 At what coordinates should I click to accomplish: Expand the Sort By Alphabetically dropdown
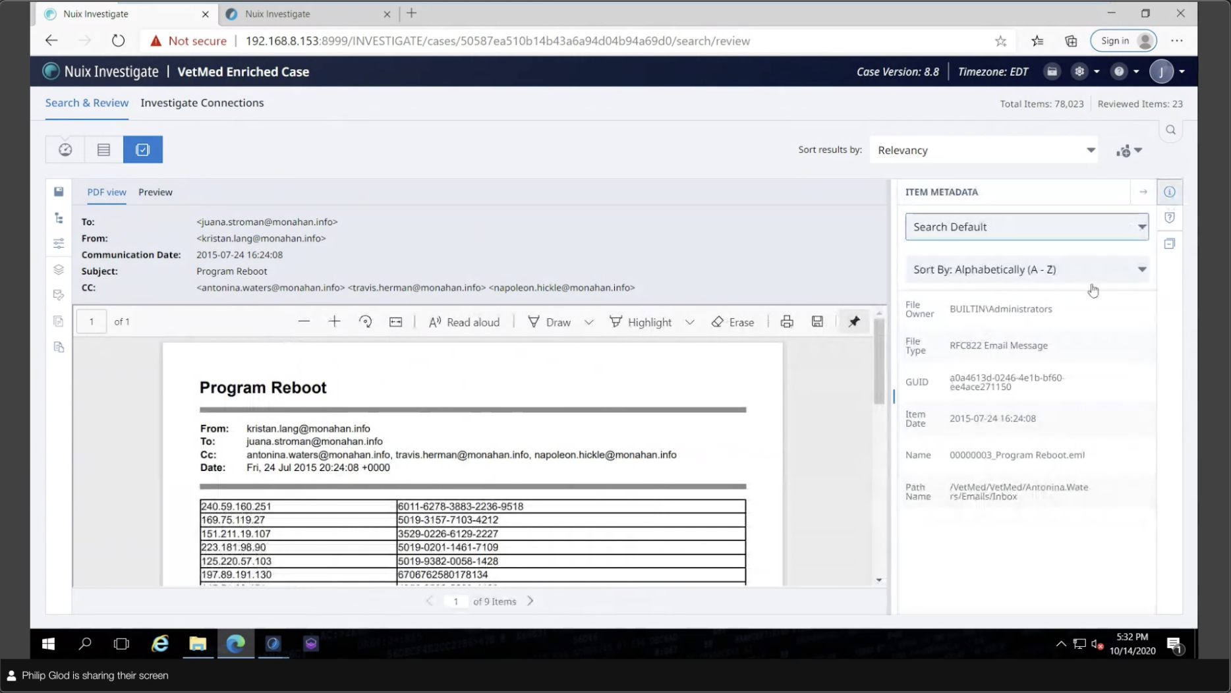click(1026, 269)
